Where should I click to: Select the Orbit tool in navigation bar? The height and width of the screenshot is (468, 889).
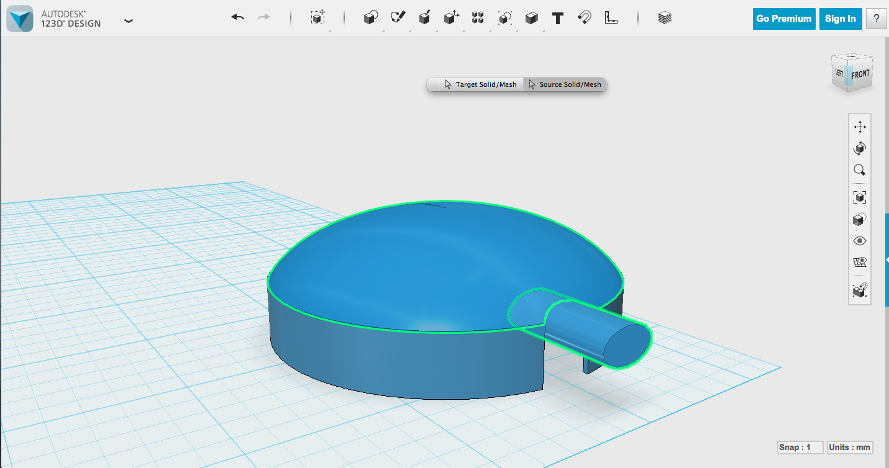[860, 148]
